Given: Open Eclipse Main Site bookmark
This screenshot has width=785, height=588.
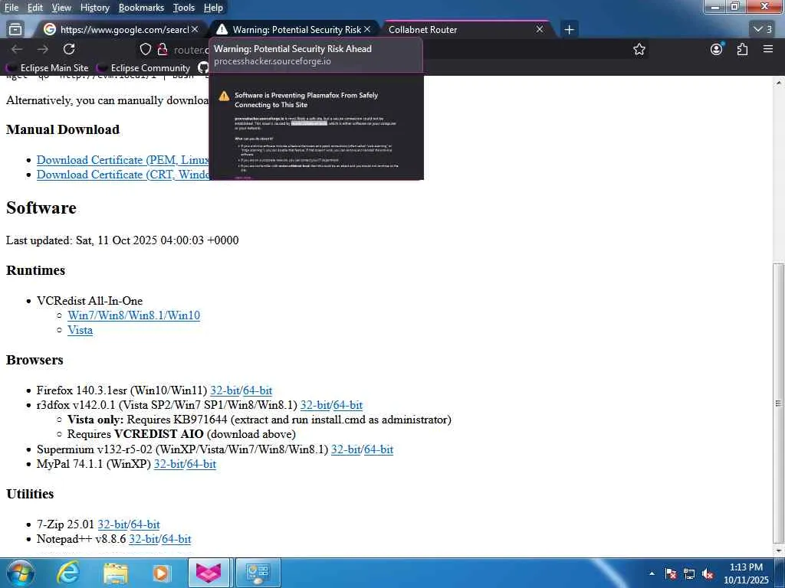Looking at the screenshot, I should coord(48,68).
